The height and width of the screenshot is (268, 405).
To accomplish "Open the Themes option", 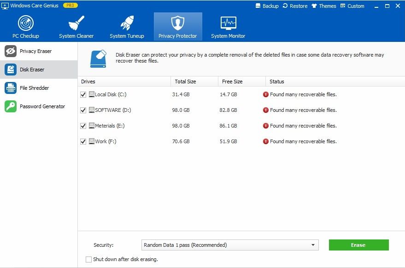I will (324, 6).
